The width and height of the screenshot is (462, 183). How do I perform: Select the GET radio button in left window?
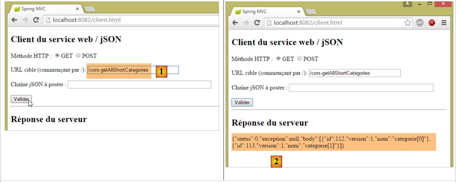coord(57,55)
